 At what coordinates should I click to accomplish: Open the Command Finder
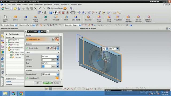(55, 8)
